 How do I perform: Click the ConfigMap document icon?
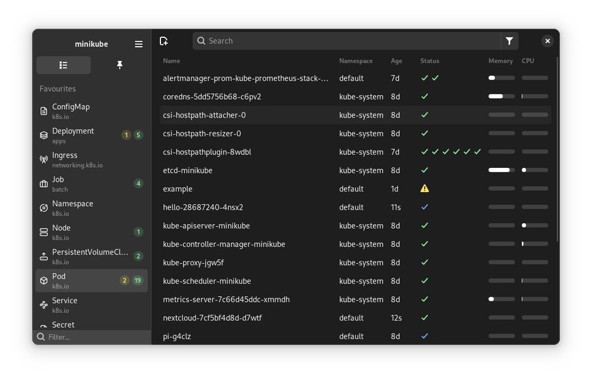[x=44, y=111]
